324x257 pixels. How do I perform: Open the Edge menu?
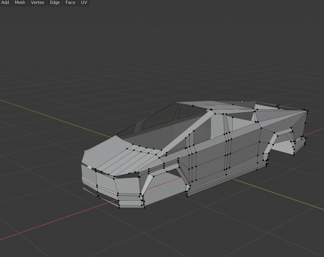[55, 2]
